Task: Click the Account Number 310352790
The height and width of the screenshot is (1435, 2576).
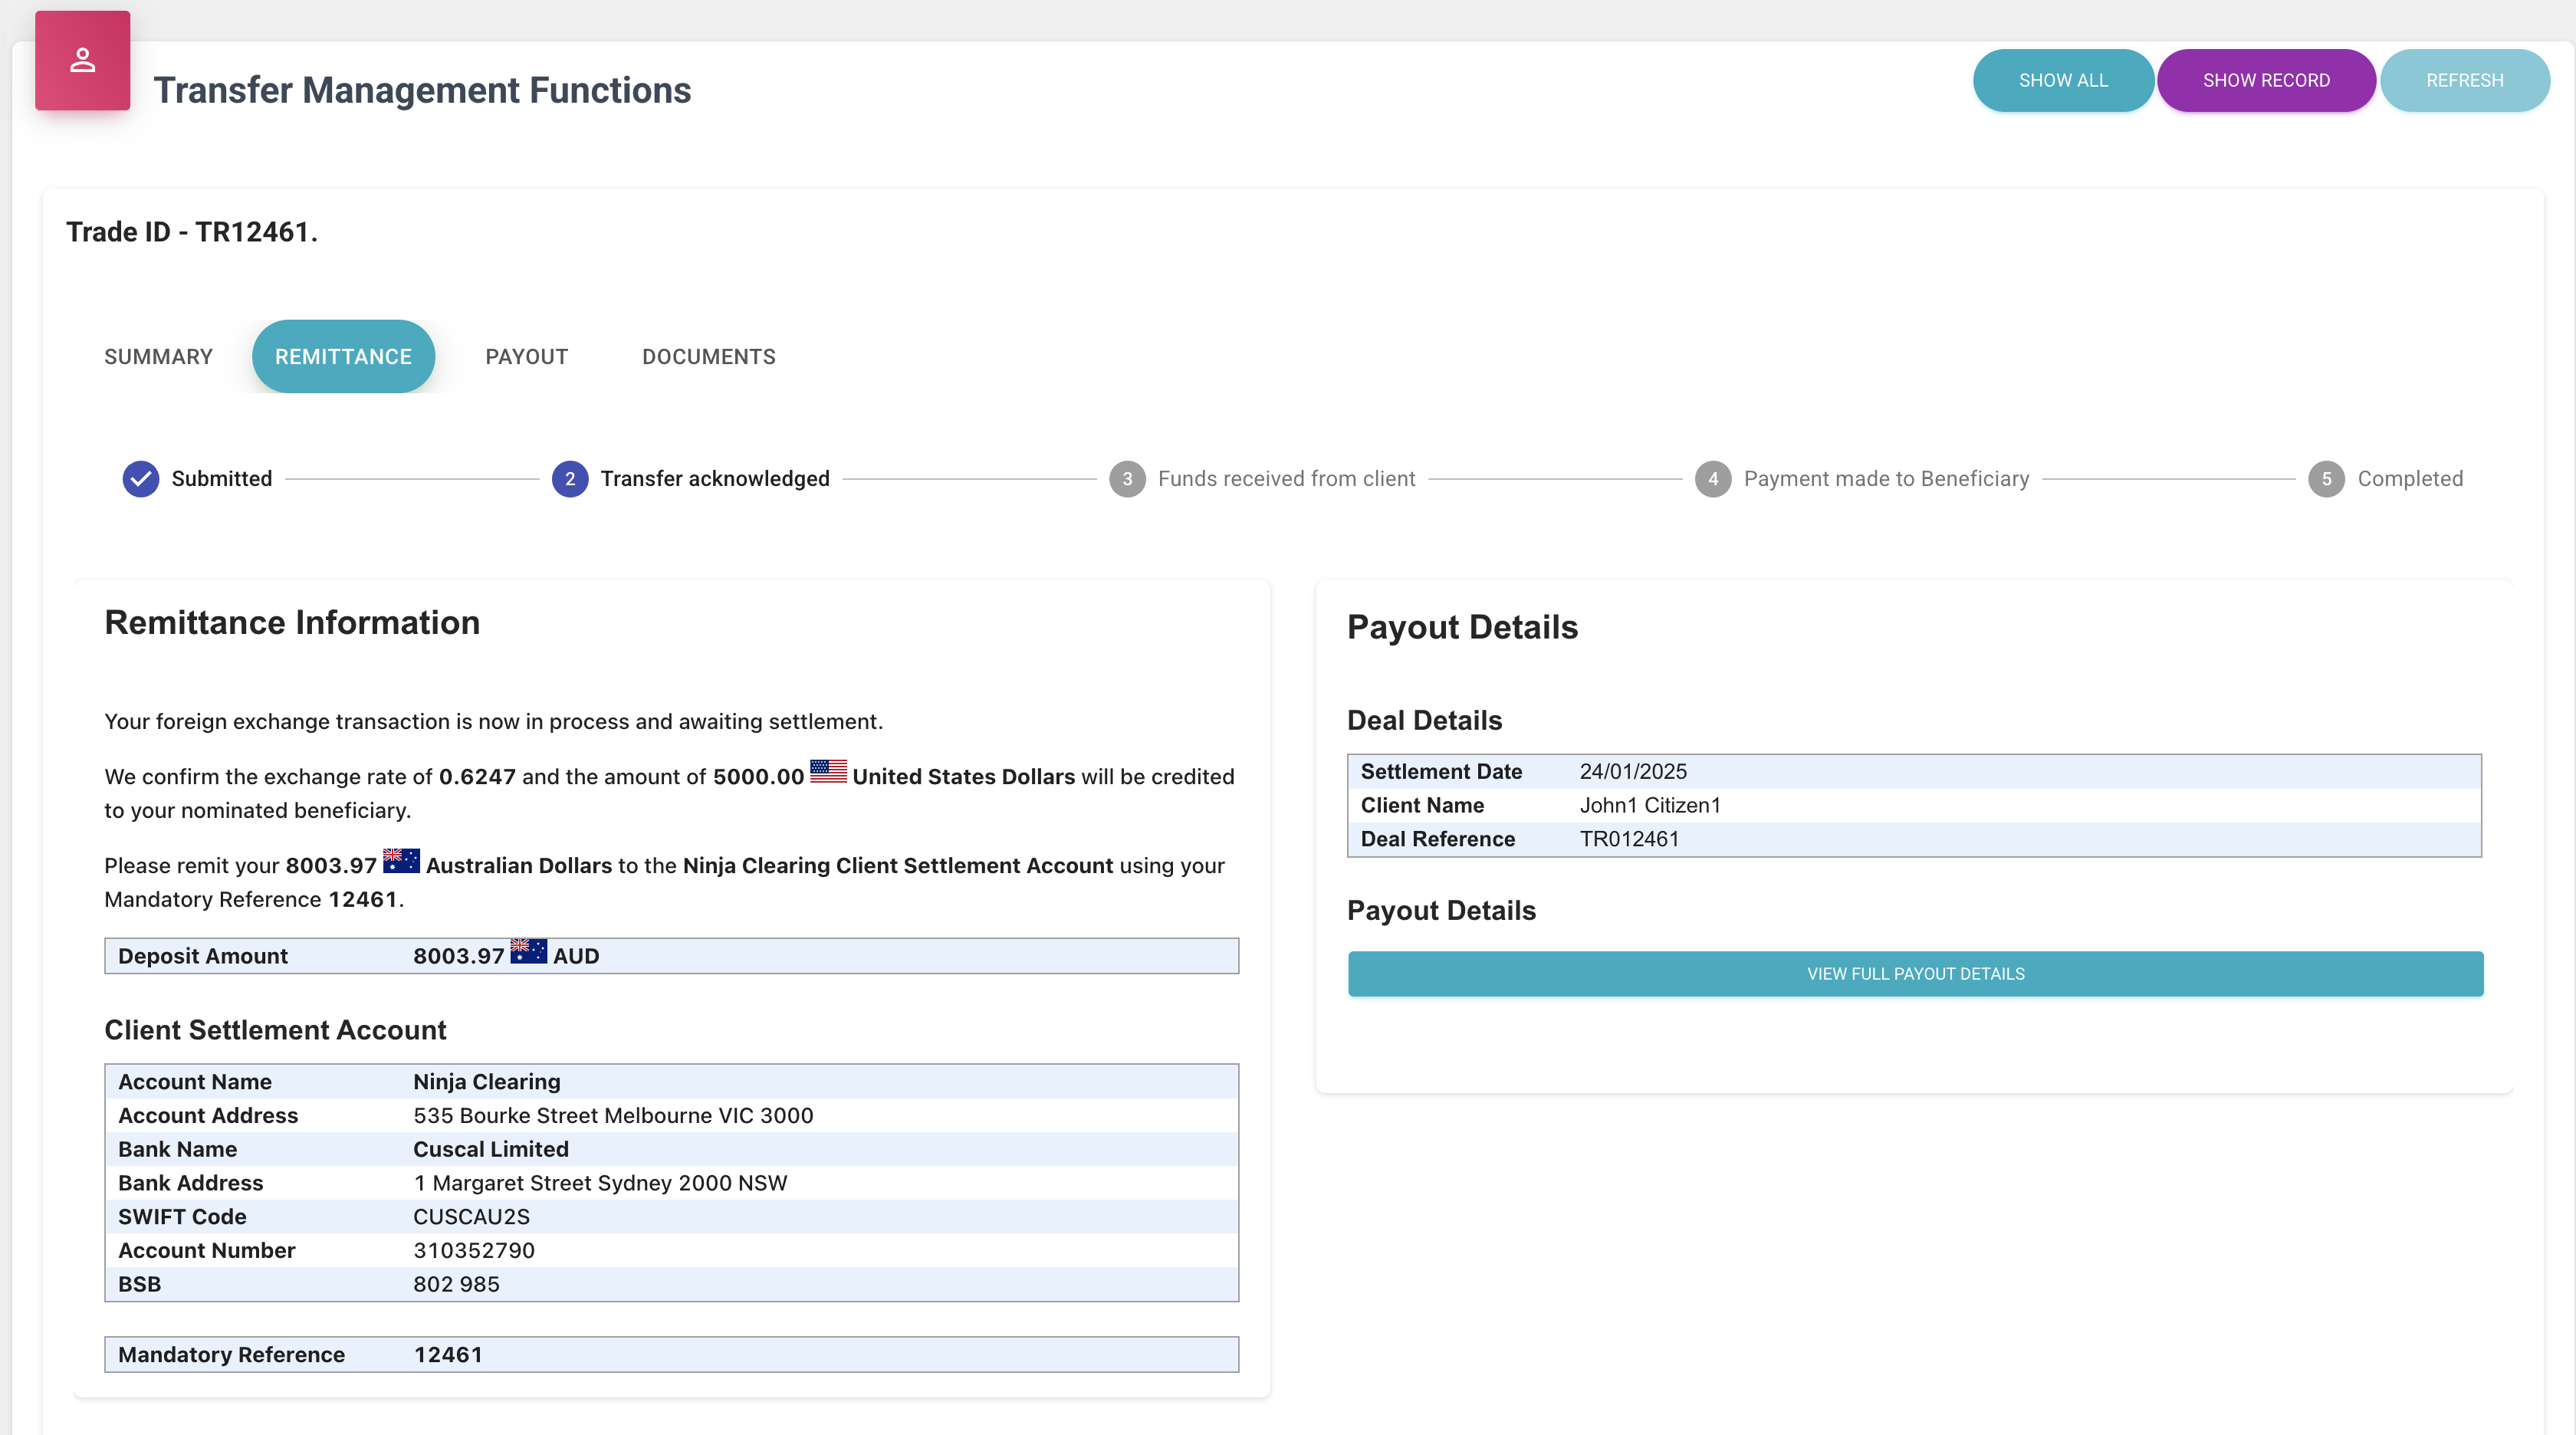Action: 474,1251
